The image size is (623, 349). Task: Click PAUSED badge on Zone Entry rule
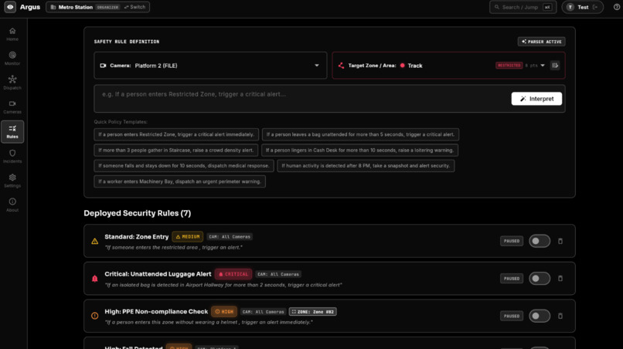coord(512,241)
